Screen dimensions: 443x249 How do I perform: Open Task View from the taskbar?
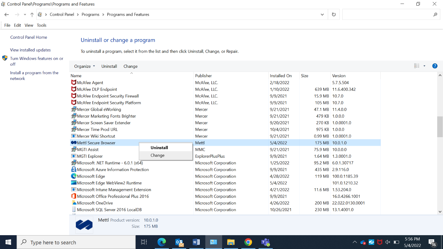144,242
